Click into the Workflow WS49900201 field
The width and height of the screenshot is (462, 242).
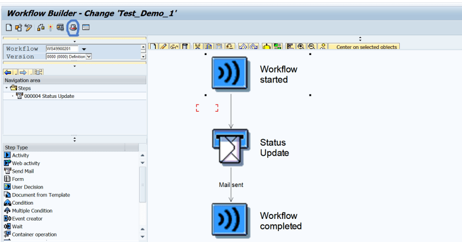[x=62, y=48]
